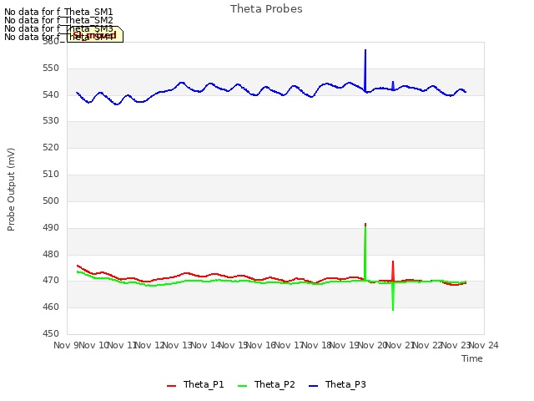
Task: Click the green Theta_P2 downward spike tip
Action: (x=393, y=310)
